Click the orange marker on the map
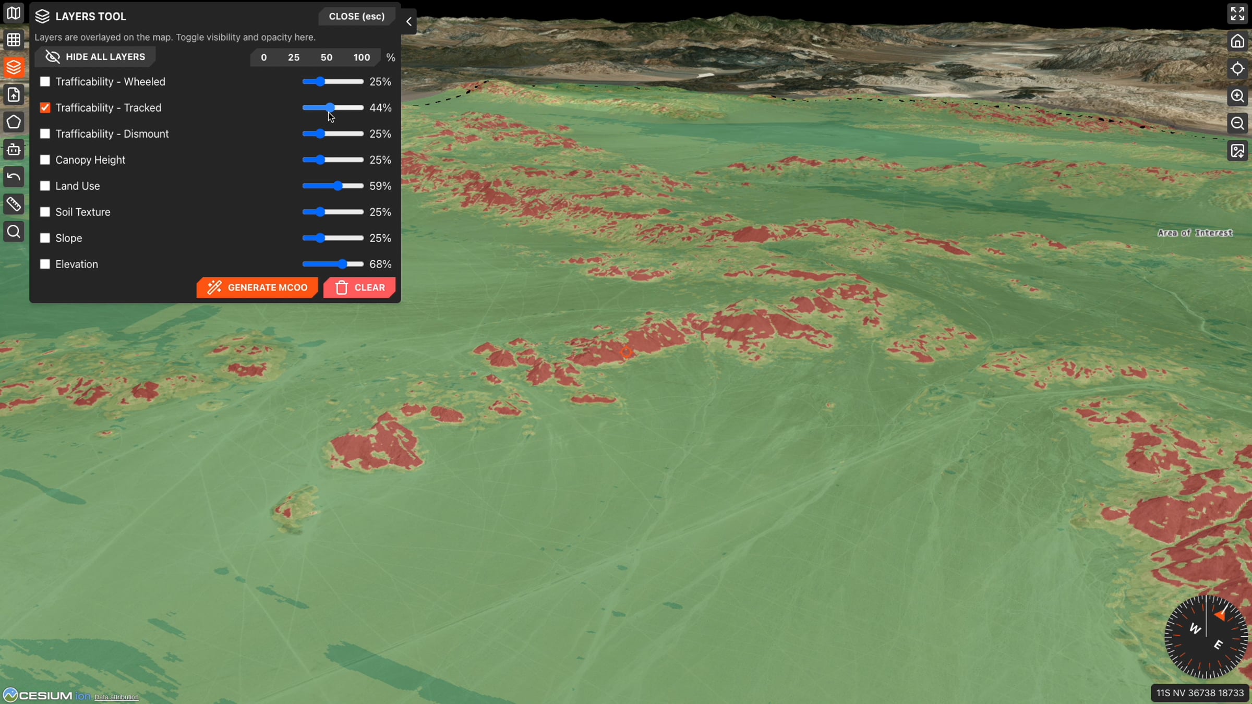Viewport: 1252px width, 704px height. tap(626, 352)
